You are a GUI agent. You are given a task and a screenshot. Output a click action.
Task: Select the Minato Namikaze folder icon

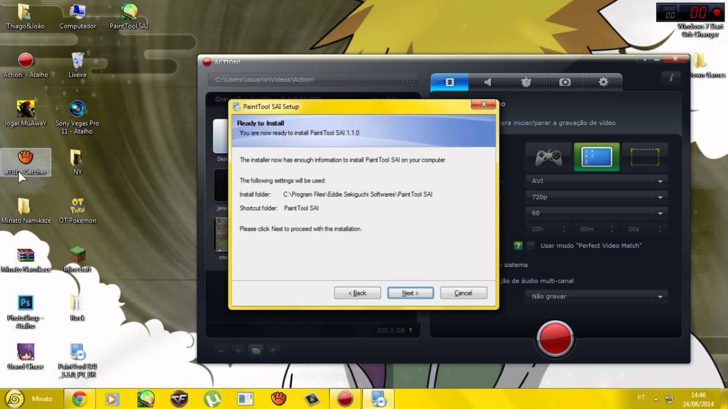(x=25, y=211)
